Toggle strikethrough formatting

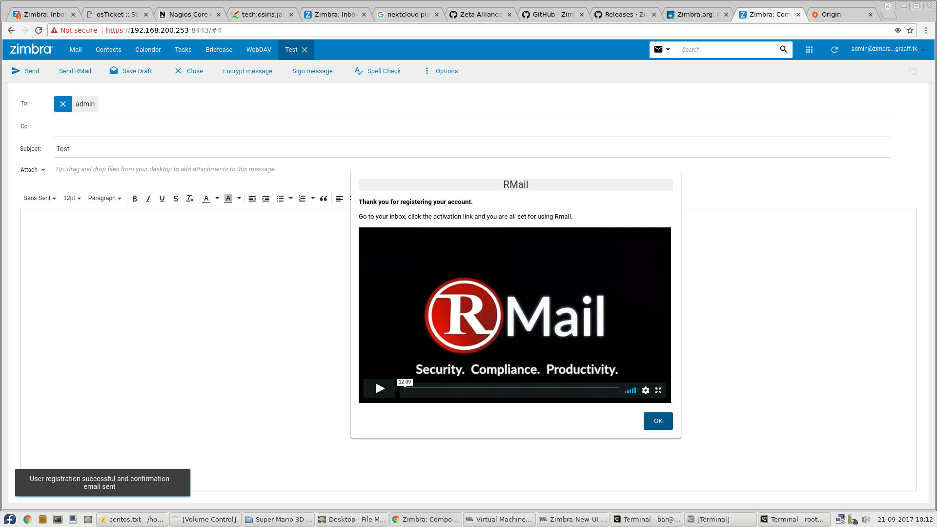(176, 199)
